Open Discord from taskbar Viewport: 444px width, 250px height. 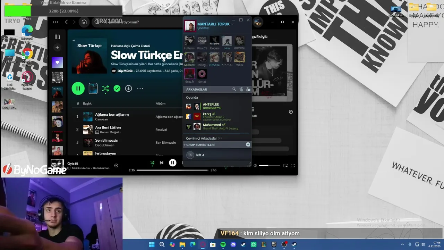coord(233,244)
